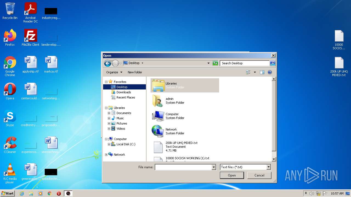Expand the Videos library node
Screen dimensions: 351x197
109,129
